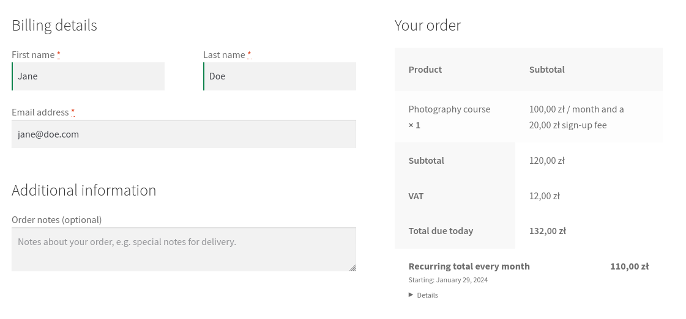Click the recurring total 110,00 zł amount
The width and height of the screenshot is (686, 319).
click(x=629, y=266)
